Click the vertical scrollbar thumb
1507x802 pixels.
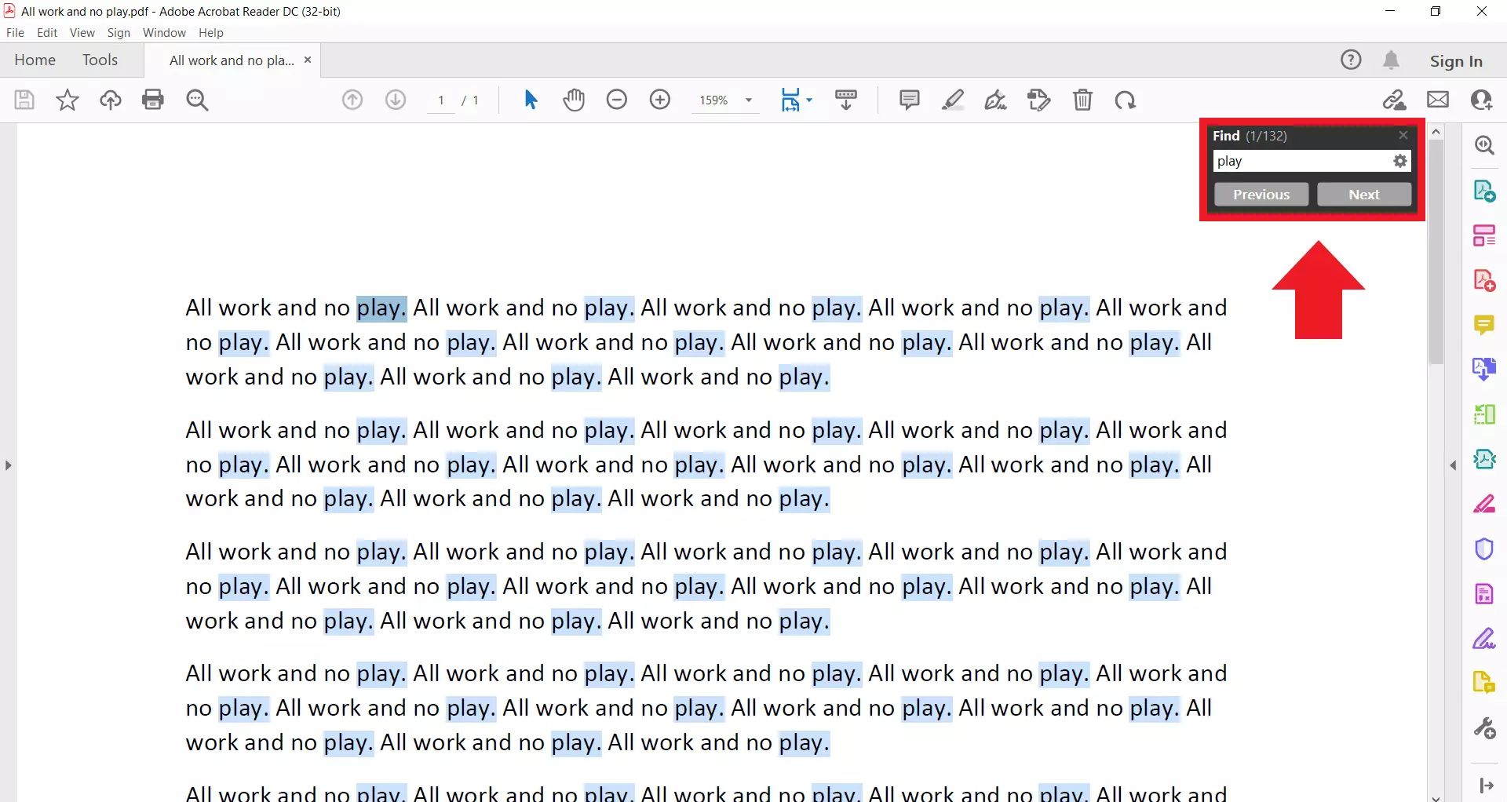coord(1436,251)
